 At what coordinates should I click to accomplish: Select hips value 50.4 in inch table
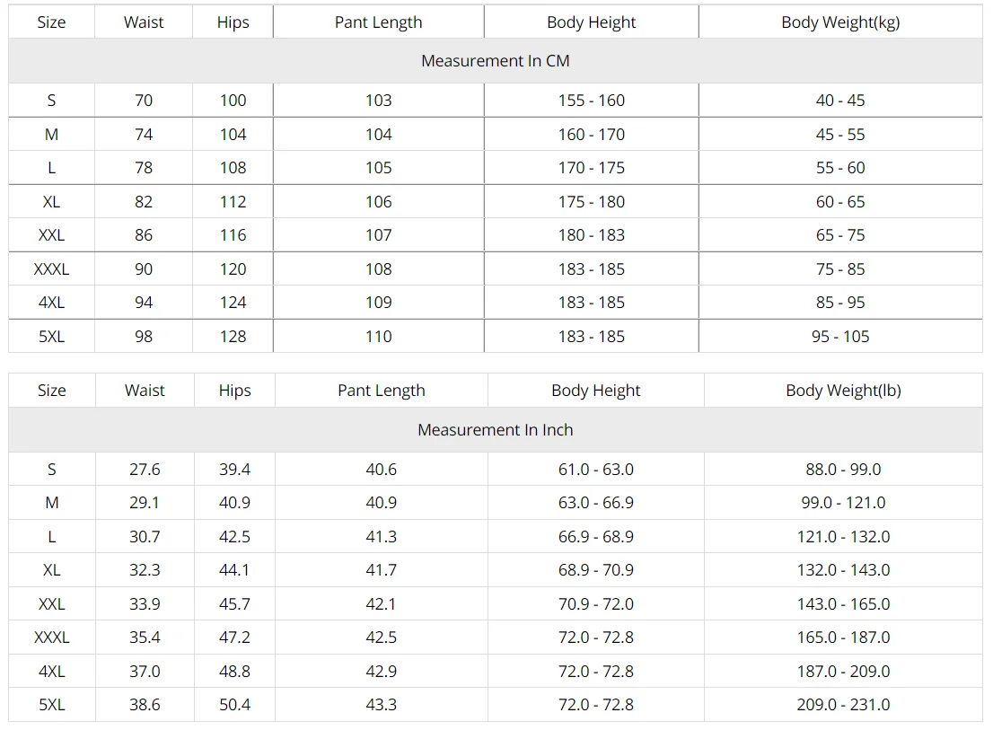235,705
